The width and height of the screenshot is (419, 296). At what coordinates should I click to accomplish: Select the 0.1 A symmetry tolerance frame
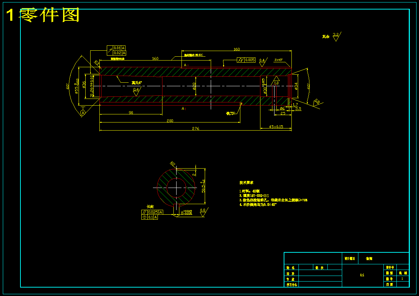[150, 217]
